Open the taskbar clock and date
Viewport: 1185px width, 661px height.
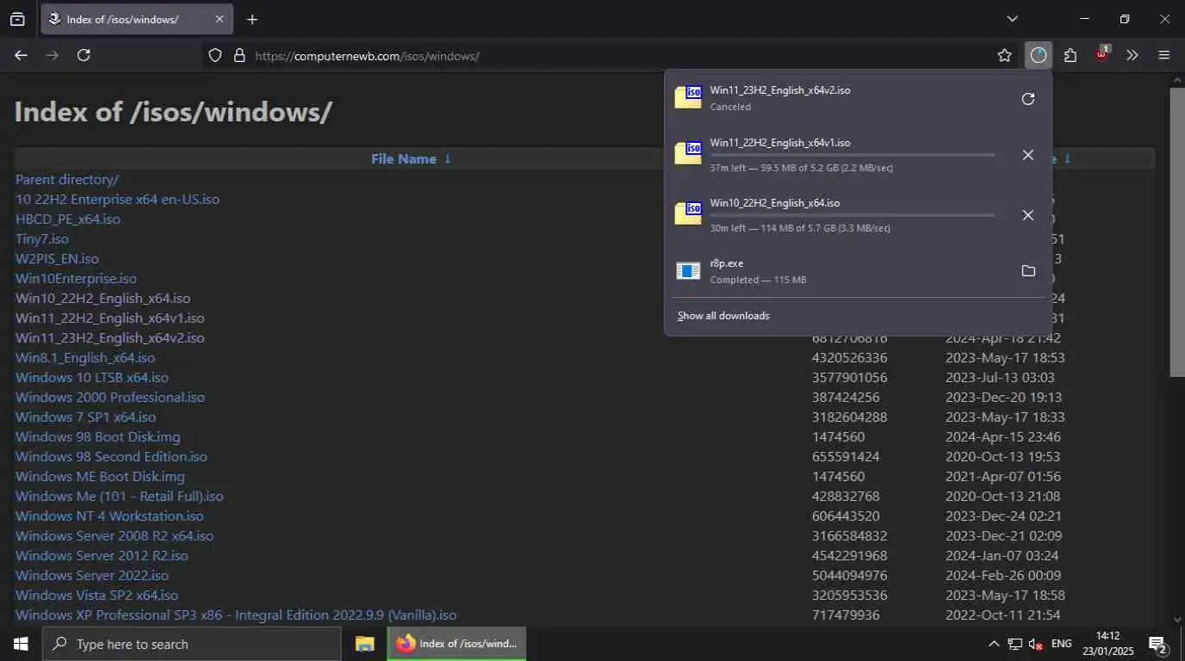(1107, 644)
